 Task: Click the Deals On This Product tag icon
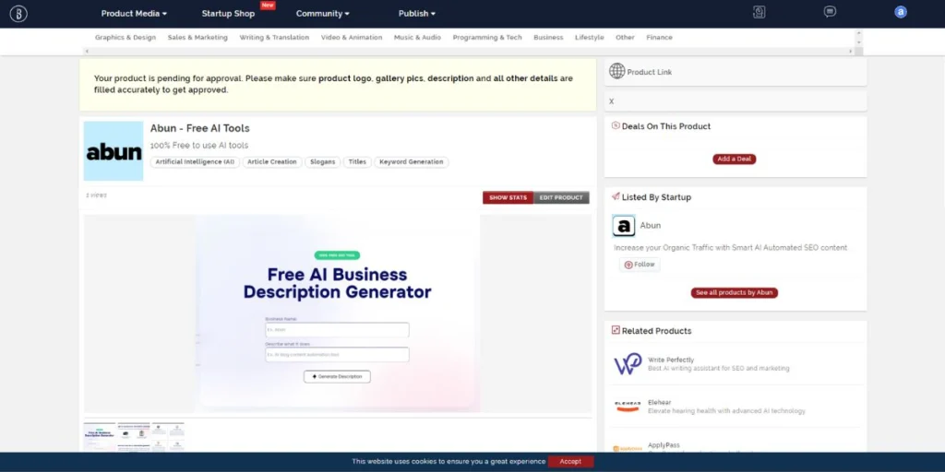616,125
